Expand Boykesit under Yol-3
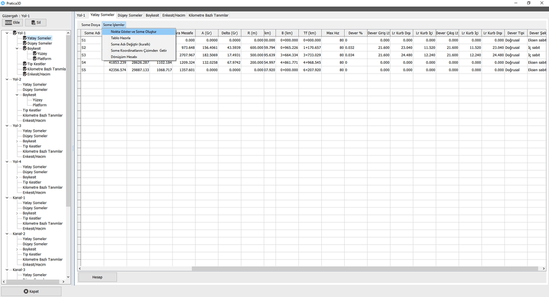549x297 pixels. coord(17,141)
